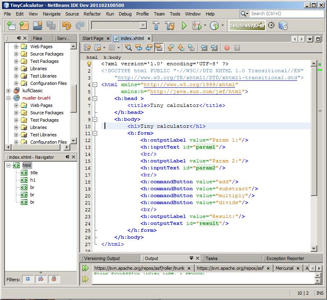327x300 pixels.
Task: Toggle first Navigator filter button
Action: pyautogui.click(x=28, y=279)
